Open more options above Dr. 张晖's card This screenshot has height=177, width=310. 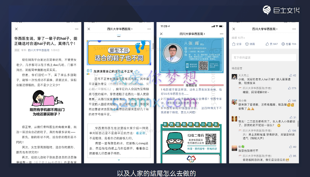pyautogui.click(x=222, y=34)
